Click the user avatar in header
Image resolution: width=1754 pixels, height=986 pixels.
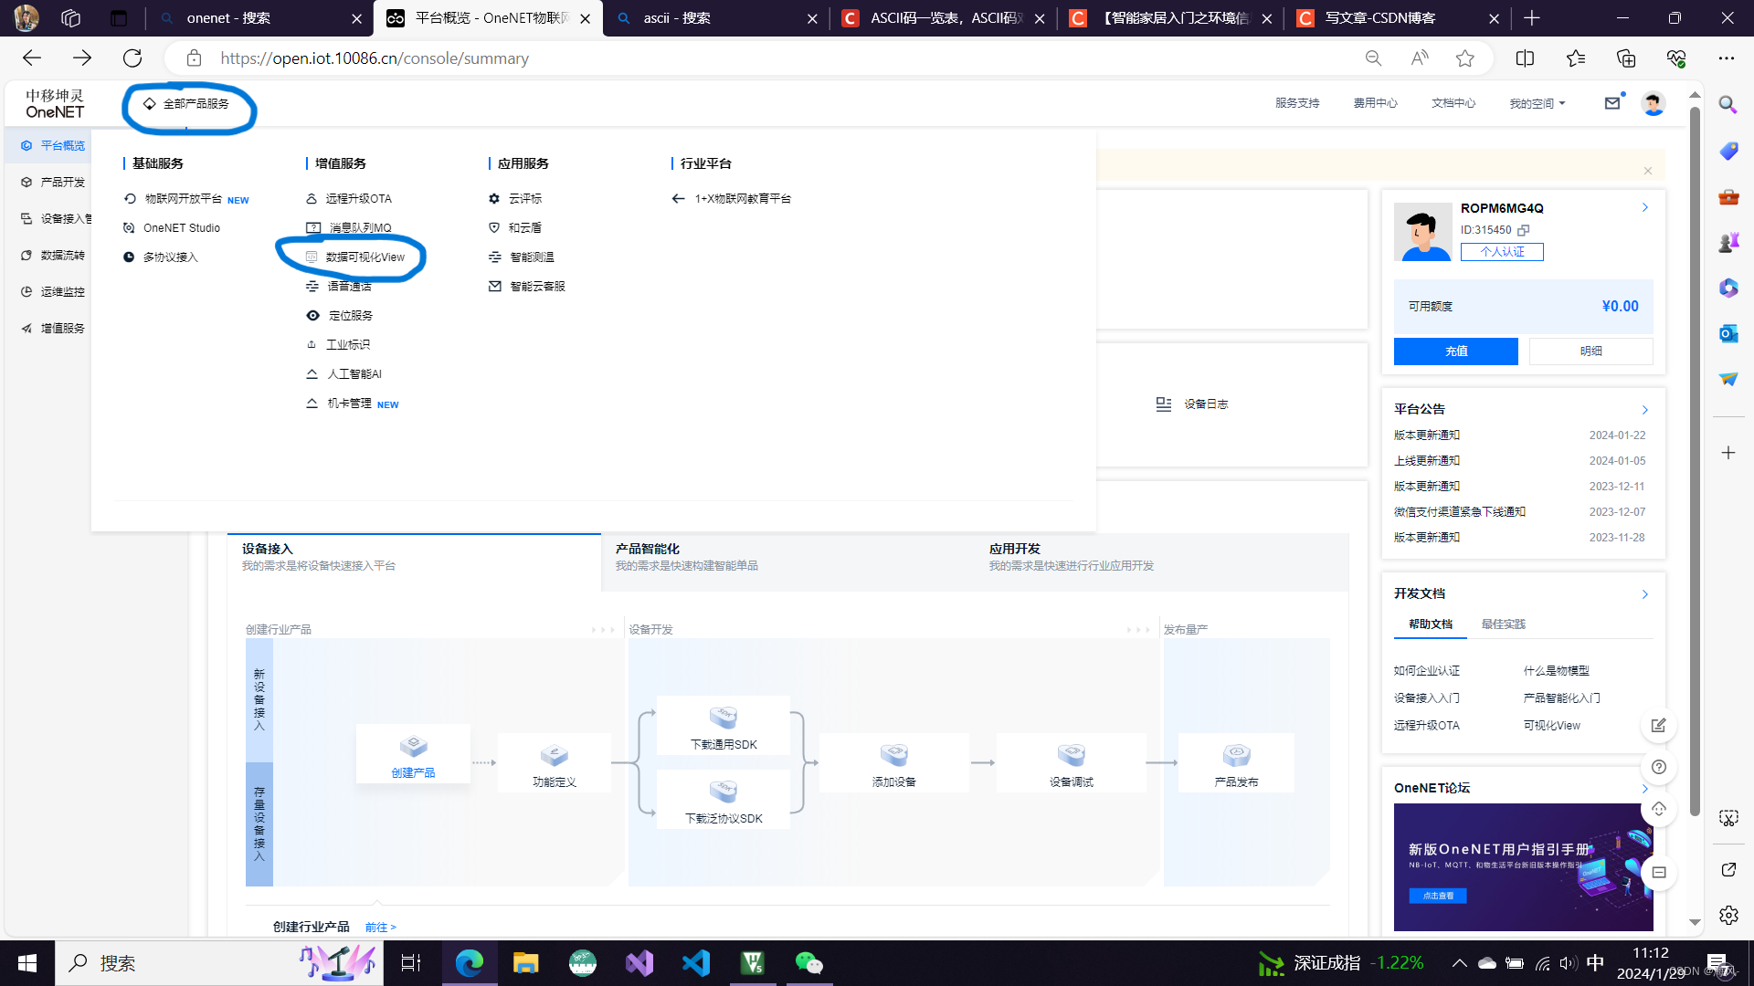1653,103
